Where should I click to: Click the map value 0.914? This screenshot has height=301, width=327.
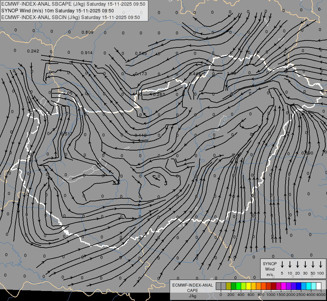tap(87, 53)
